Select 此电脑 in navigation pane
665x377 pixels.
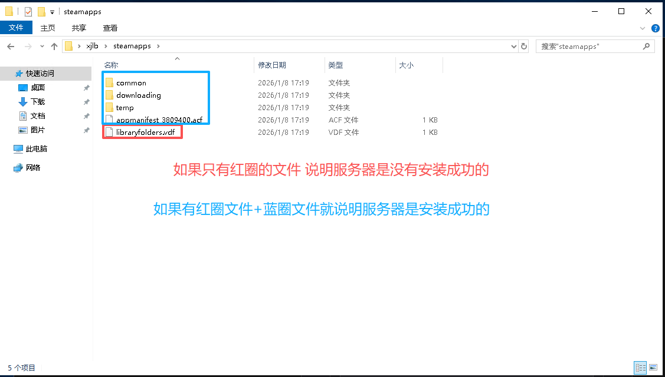pos(36,149)
